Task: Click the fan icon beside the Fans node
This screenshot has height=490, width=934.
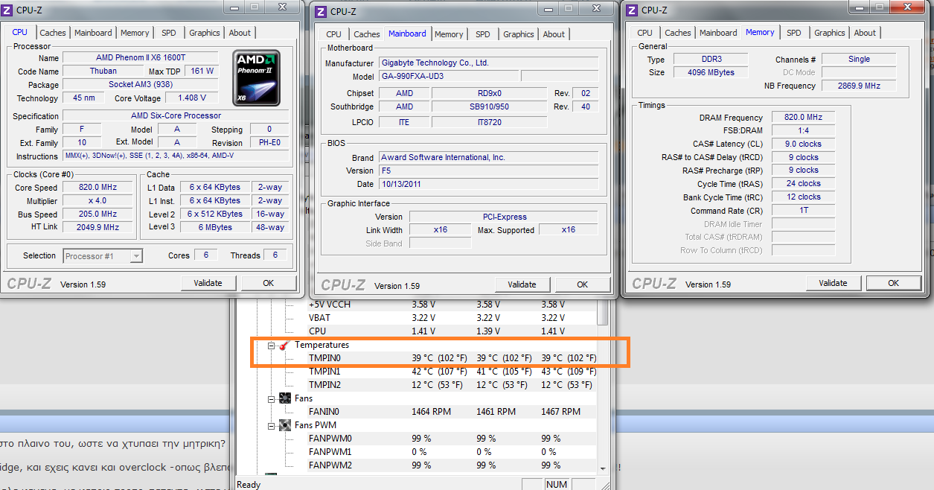Action: tap(284, 398)
